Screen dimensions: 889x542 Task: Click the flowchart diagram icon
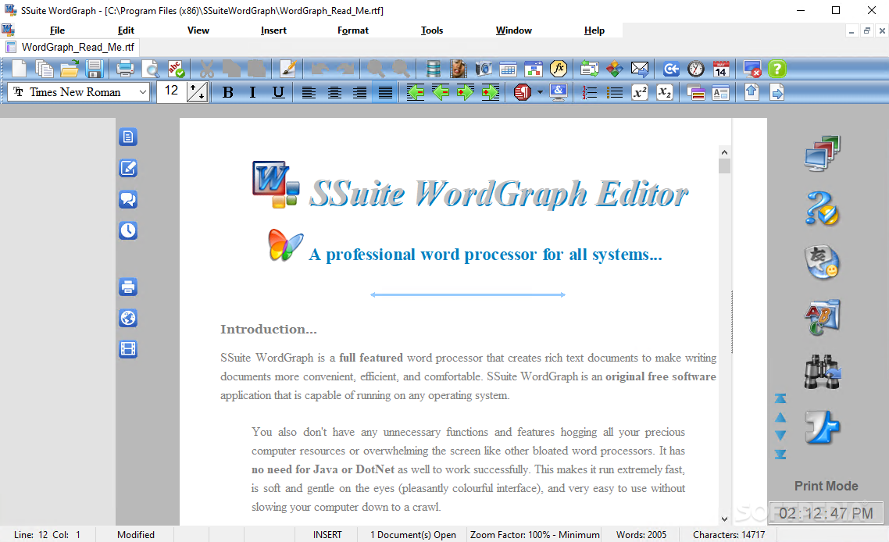pyautogui.click(x=534, y=70)
